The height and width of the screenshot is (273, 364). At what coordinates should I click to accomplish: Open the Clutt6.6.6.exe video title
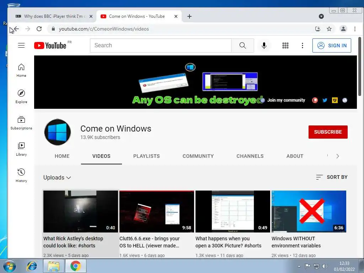point(150,242)
